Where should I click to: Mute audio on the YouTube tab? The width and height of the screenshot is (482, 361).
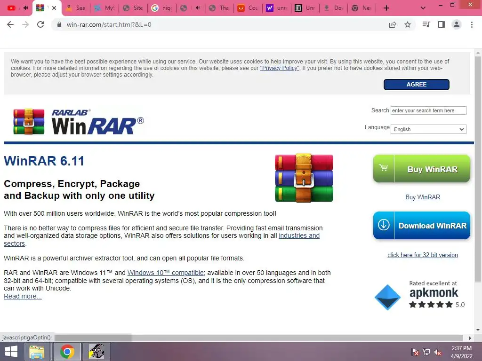[25, 8]
